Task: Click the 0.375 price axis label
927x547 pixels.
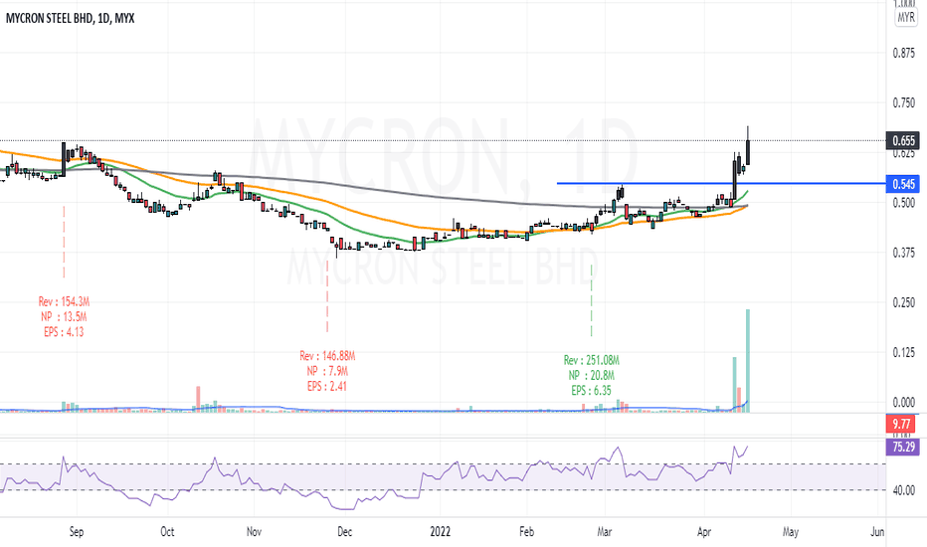Action: (x=903, y=253)
